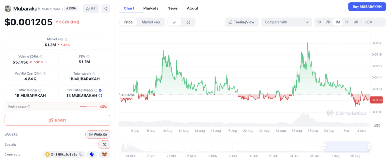Viewport: 390px width, 160px height.
Task: Click the $57.45K volume value
Action: [x=21, y=62]
